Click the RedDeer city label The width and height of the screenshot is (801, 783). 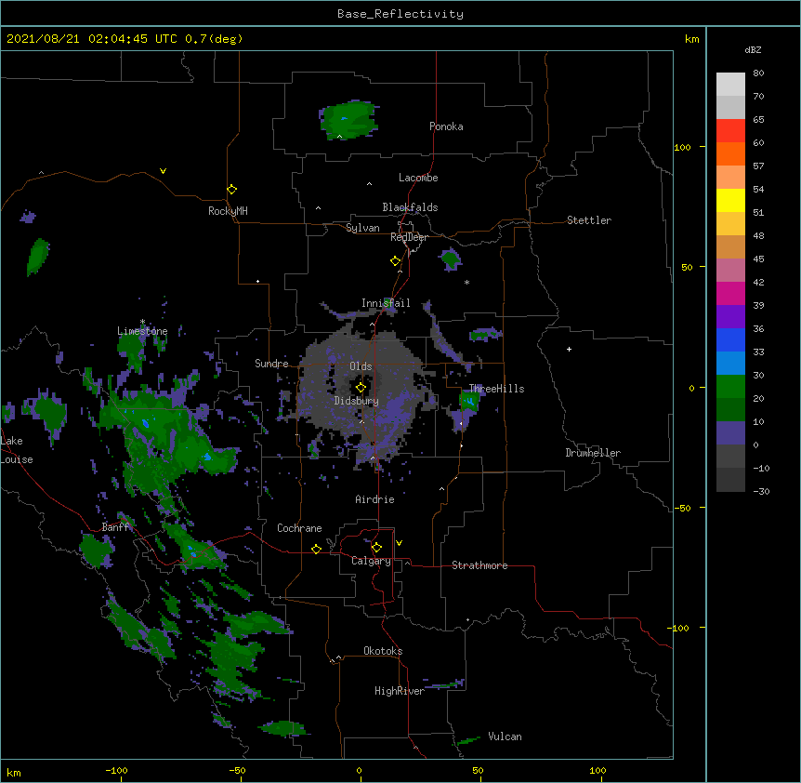[409, 237]
